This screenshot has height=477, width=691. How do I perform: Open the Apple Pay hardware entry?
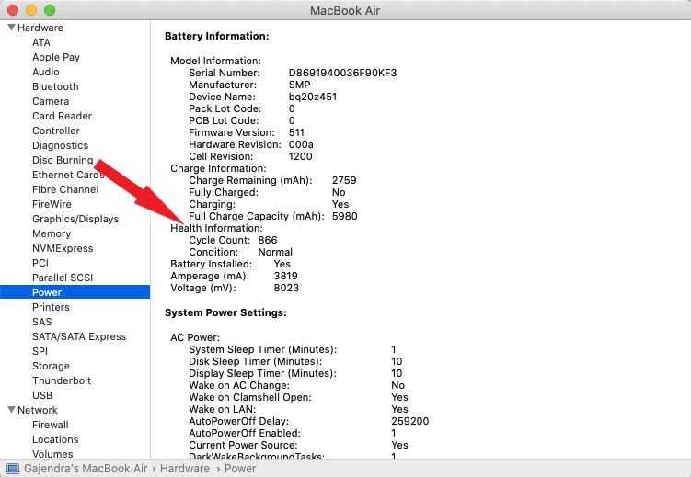(x=56, y=57)
